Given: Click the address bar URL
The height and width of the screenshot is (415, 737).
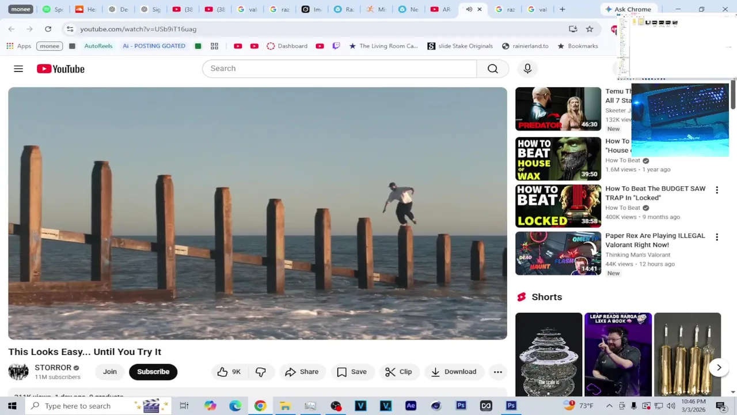Looking at the screenshot, I should (138, 29).
